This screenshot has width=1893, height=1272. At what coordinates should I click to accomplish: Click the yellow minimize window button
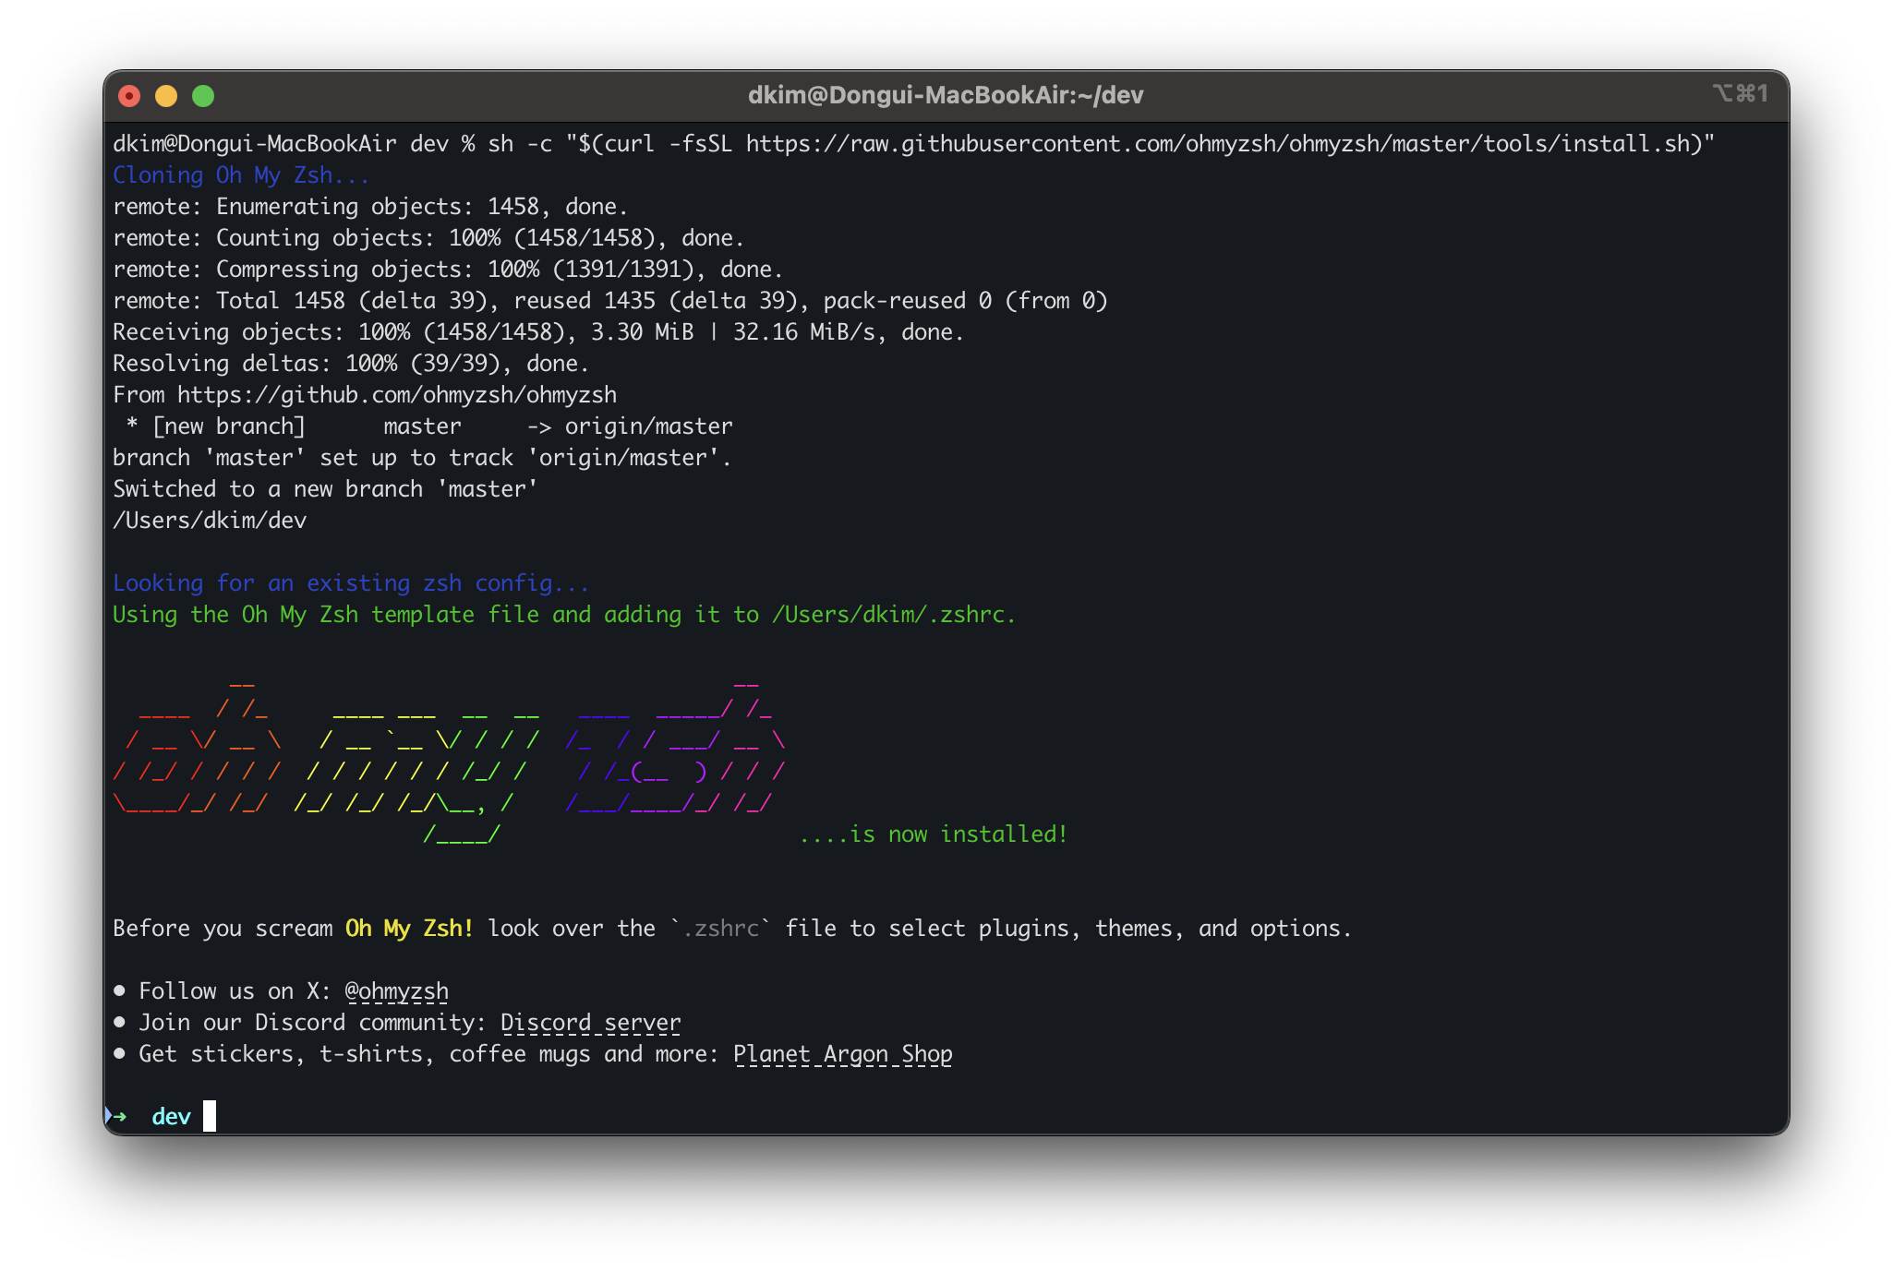[x=166, y=96]
